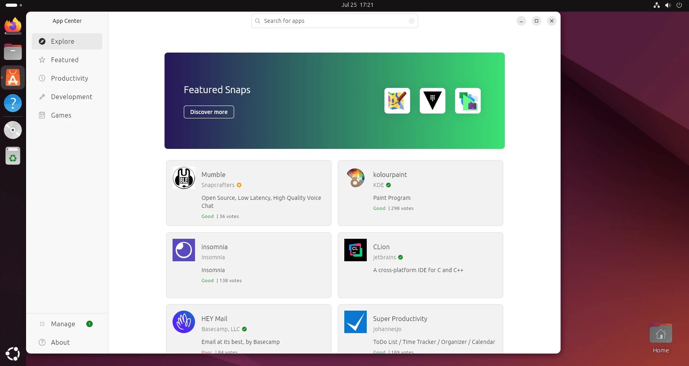689x366 pixels.
Task: Open Firefox from the dock
Action: (x=13, y=26)
